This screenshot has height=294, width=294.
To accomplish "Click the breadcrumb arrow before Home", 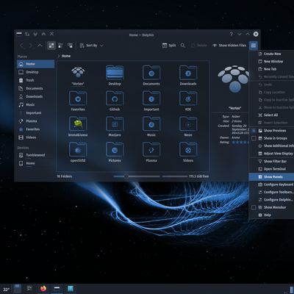I will coord(59,56).
